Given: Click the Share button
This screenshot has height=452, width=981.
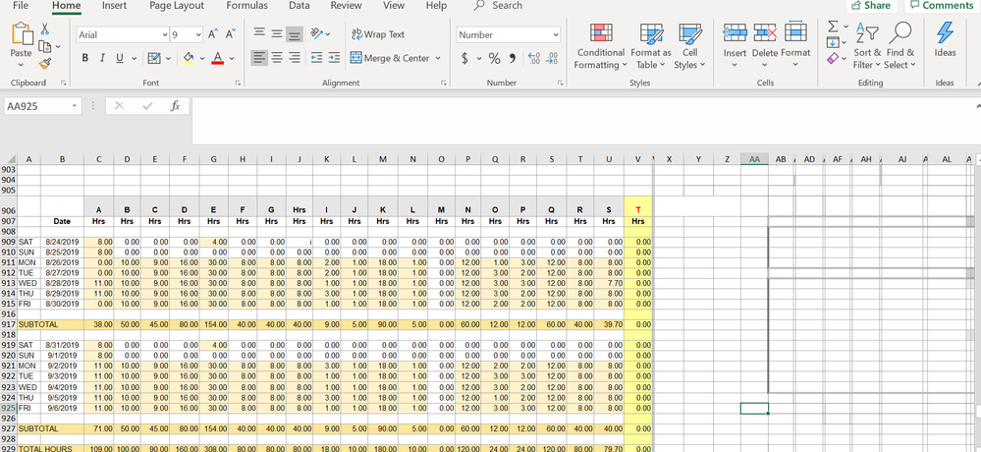Looking at the screenshot, I should (872, 6).
